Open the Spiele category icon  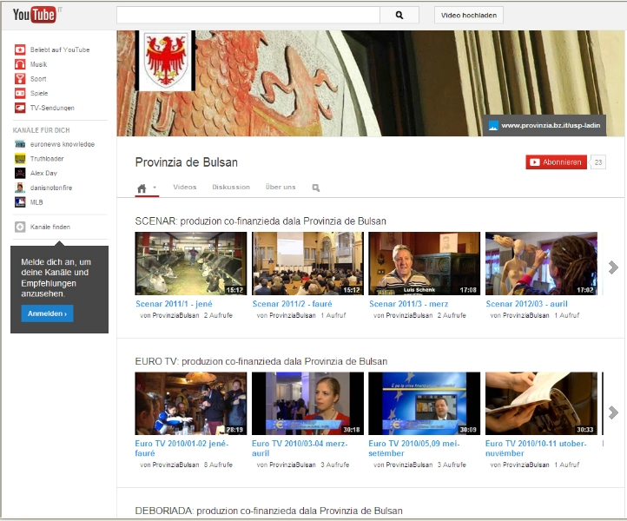tap(20, 93)
